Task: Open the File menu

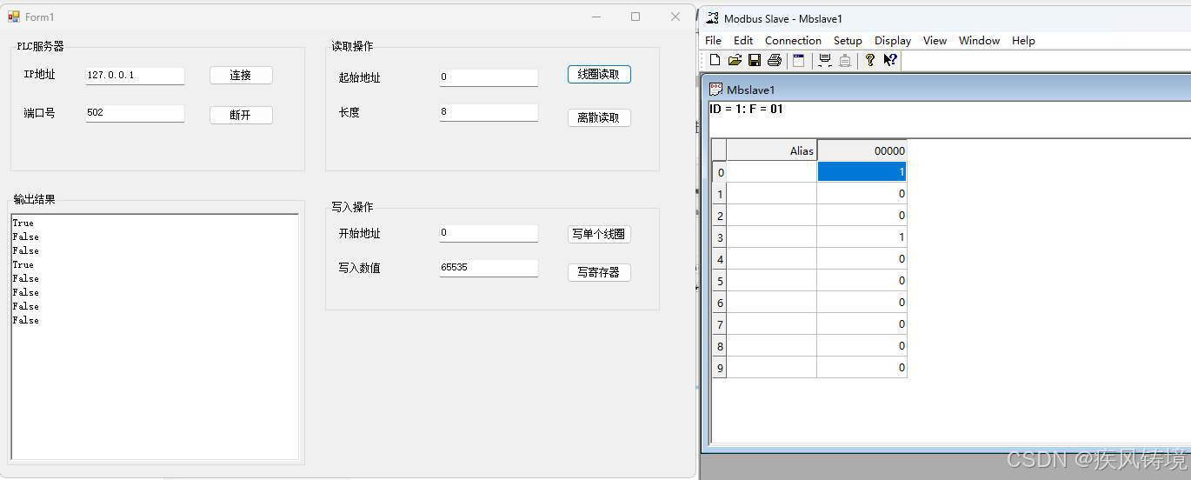Action: (713, 41)
